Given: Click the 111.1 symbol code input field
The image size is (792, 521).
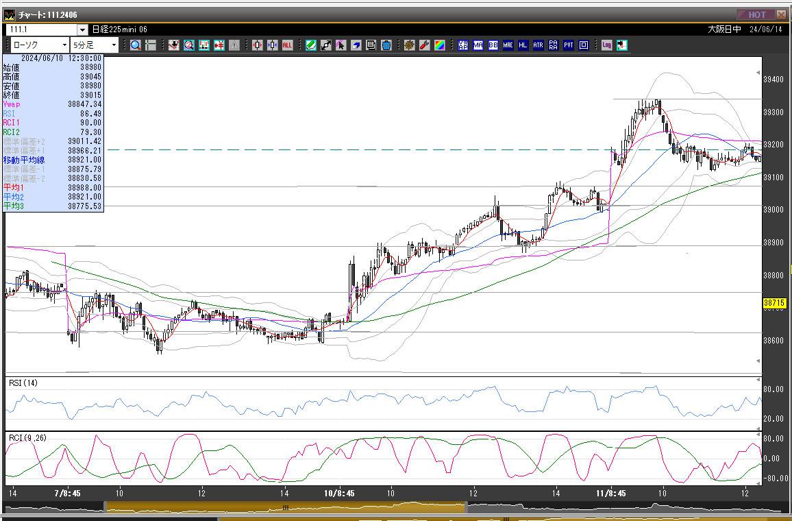Looking at the screenshot, I should tap(42, 29).
